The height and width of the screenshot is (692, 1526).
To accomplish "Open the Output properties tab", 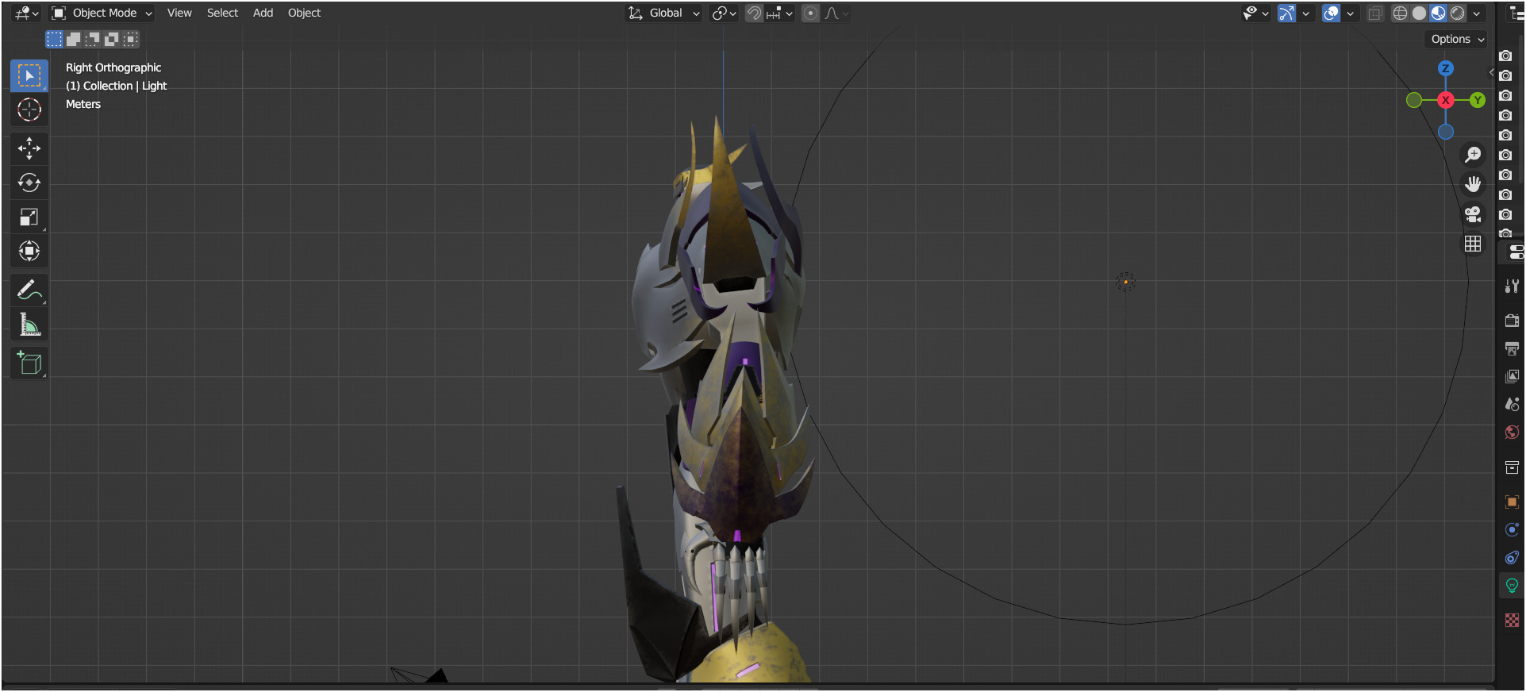I will [1512, 348].
